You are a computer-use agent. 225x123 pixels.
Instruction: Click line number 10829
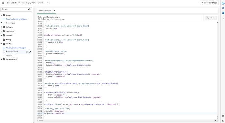[40, 104]
